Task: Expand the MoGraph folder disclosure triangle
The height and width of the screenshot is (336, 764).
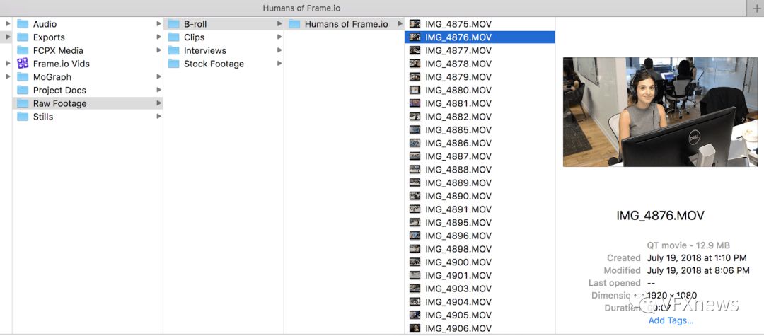Action: (x=8, y=77)
